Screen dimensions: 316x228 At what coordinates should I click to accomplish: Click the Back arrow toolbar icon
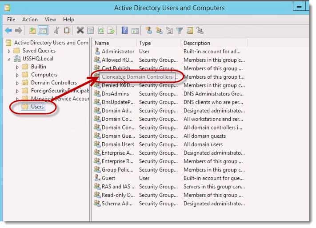click(x=8, y=31)
